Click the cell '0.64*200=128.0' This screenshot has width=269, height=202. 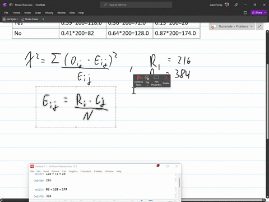pos(129,33)
